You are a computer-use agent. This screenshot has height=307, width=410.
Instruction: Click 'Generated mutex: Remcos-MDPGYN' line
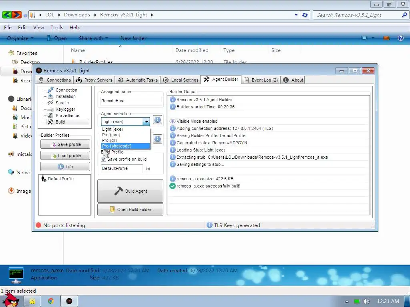click(211, 143)
